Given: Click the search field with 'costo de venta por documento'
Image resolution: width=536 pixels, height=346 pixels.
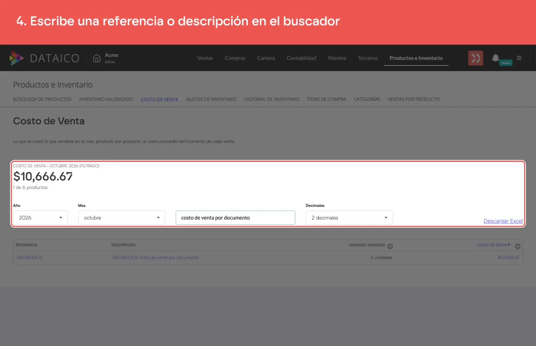Looking at the screenshot, I should [x=235, y=218].
